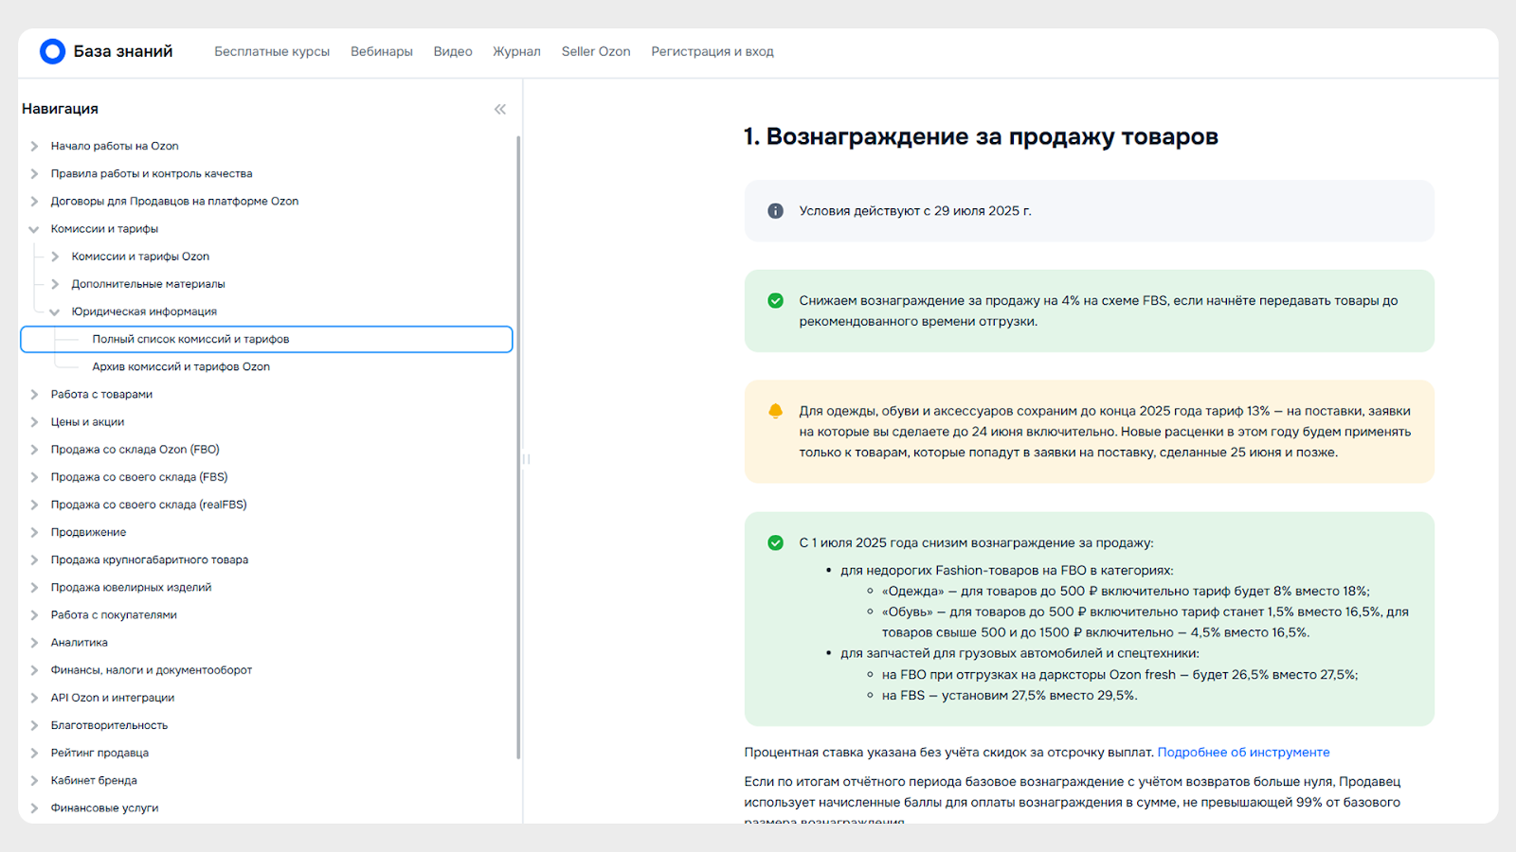The width and height of the screenshot is (1516, 852).
Task: Expand the 'Продвижение' chevron
Action: 34,532
